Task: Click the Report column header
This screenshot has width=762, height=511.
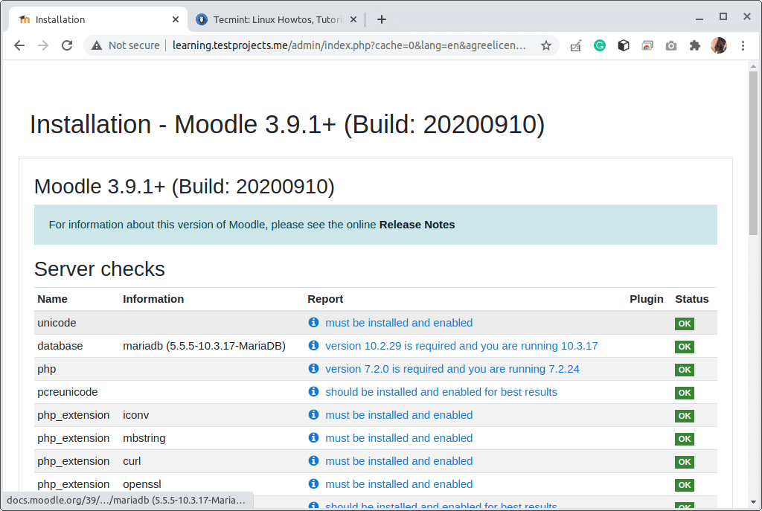Action: (325, 299)
